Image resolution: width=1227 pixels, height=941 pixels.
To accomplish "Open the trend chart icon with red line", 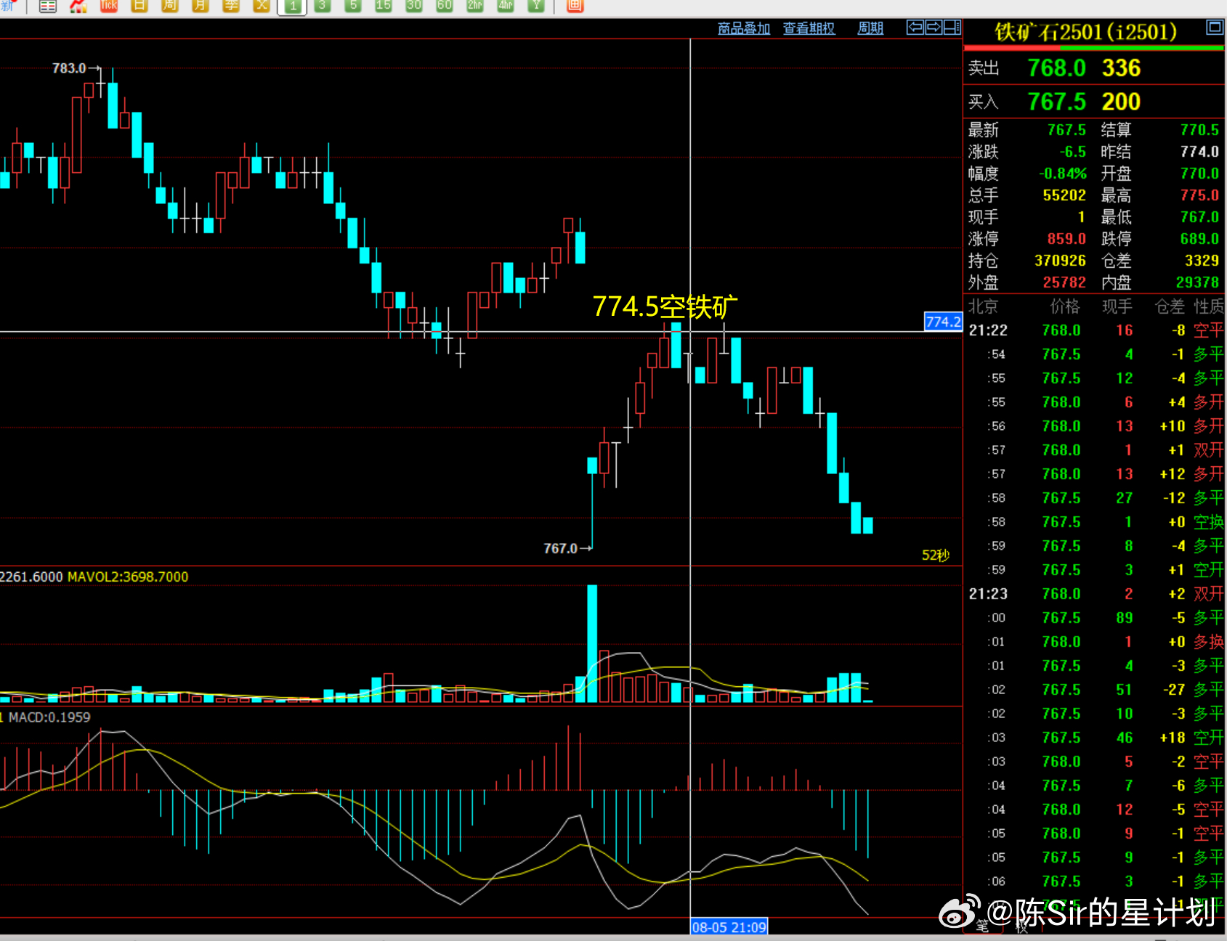I will pyautogui.click(x=78, y=6).
